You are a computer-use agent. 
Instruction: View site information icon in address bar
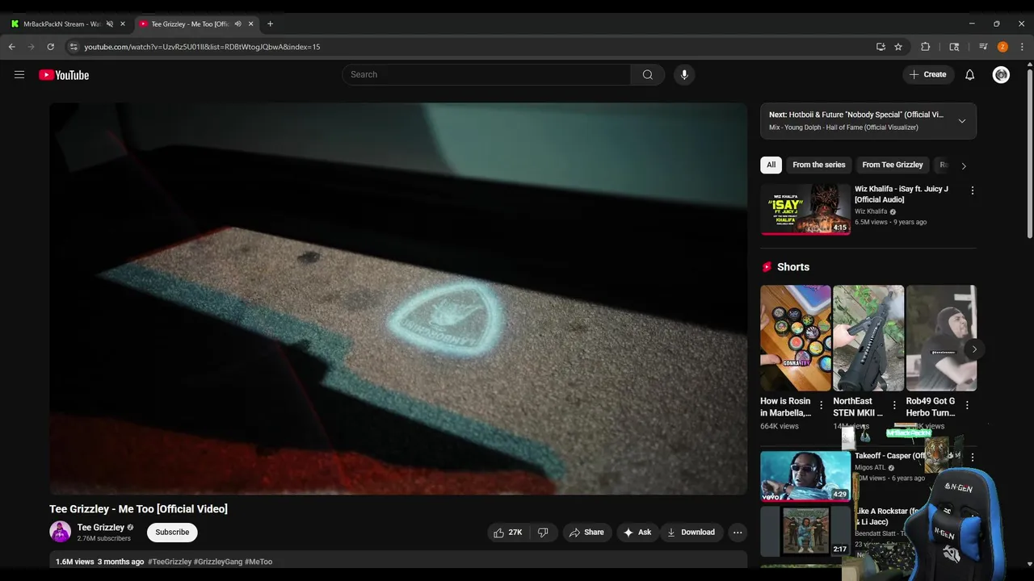[73, 47]
